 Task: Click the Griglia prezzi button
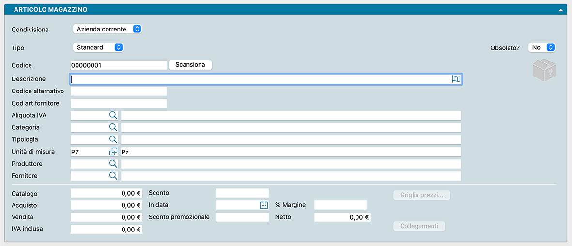(421, 195)
